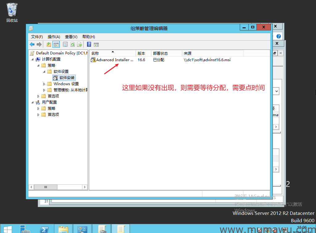The image size is (316, 233).
Task: Click the Back arrow toolbar icon
Action: click(x=32, y=45)
